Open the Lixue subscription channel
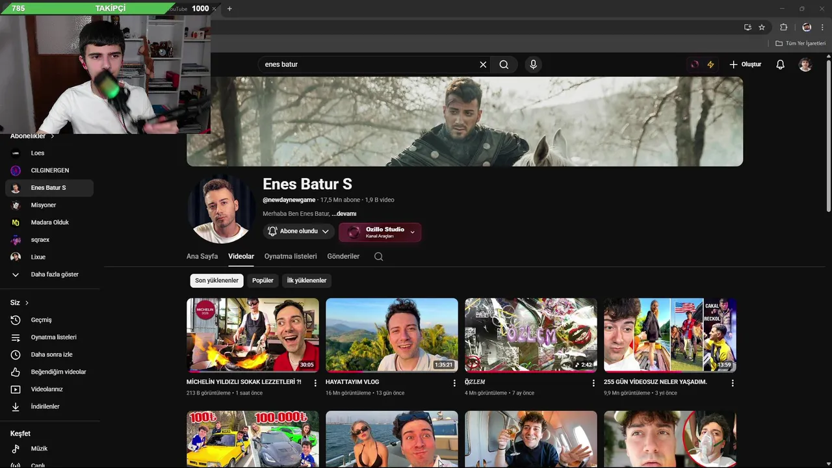832x468 pixels. point(49,257)
